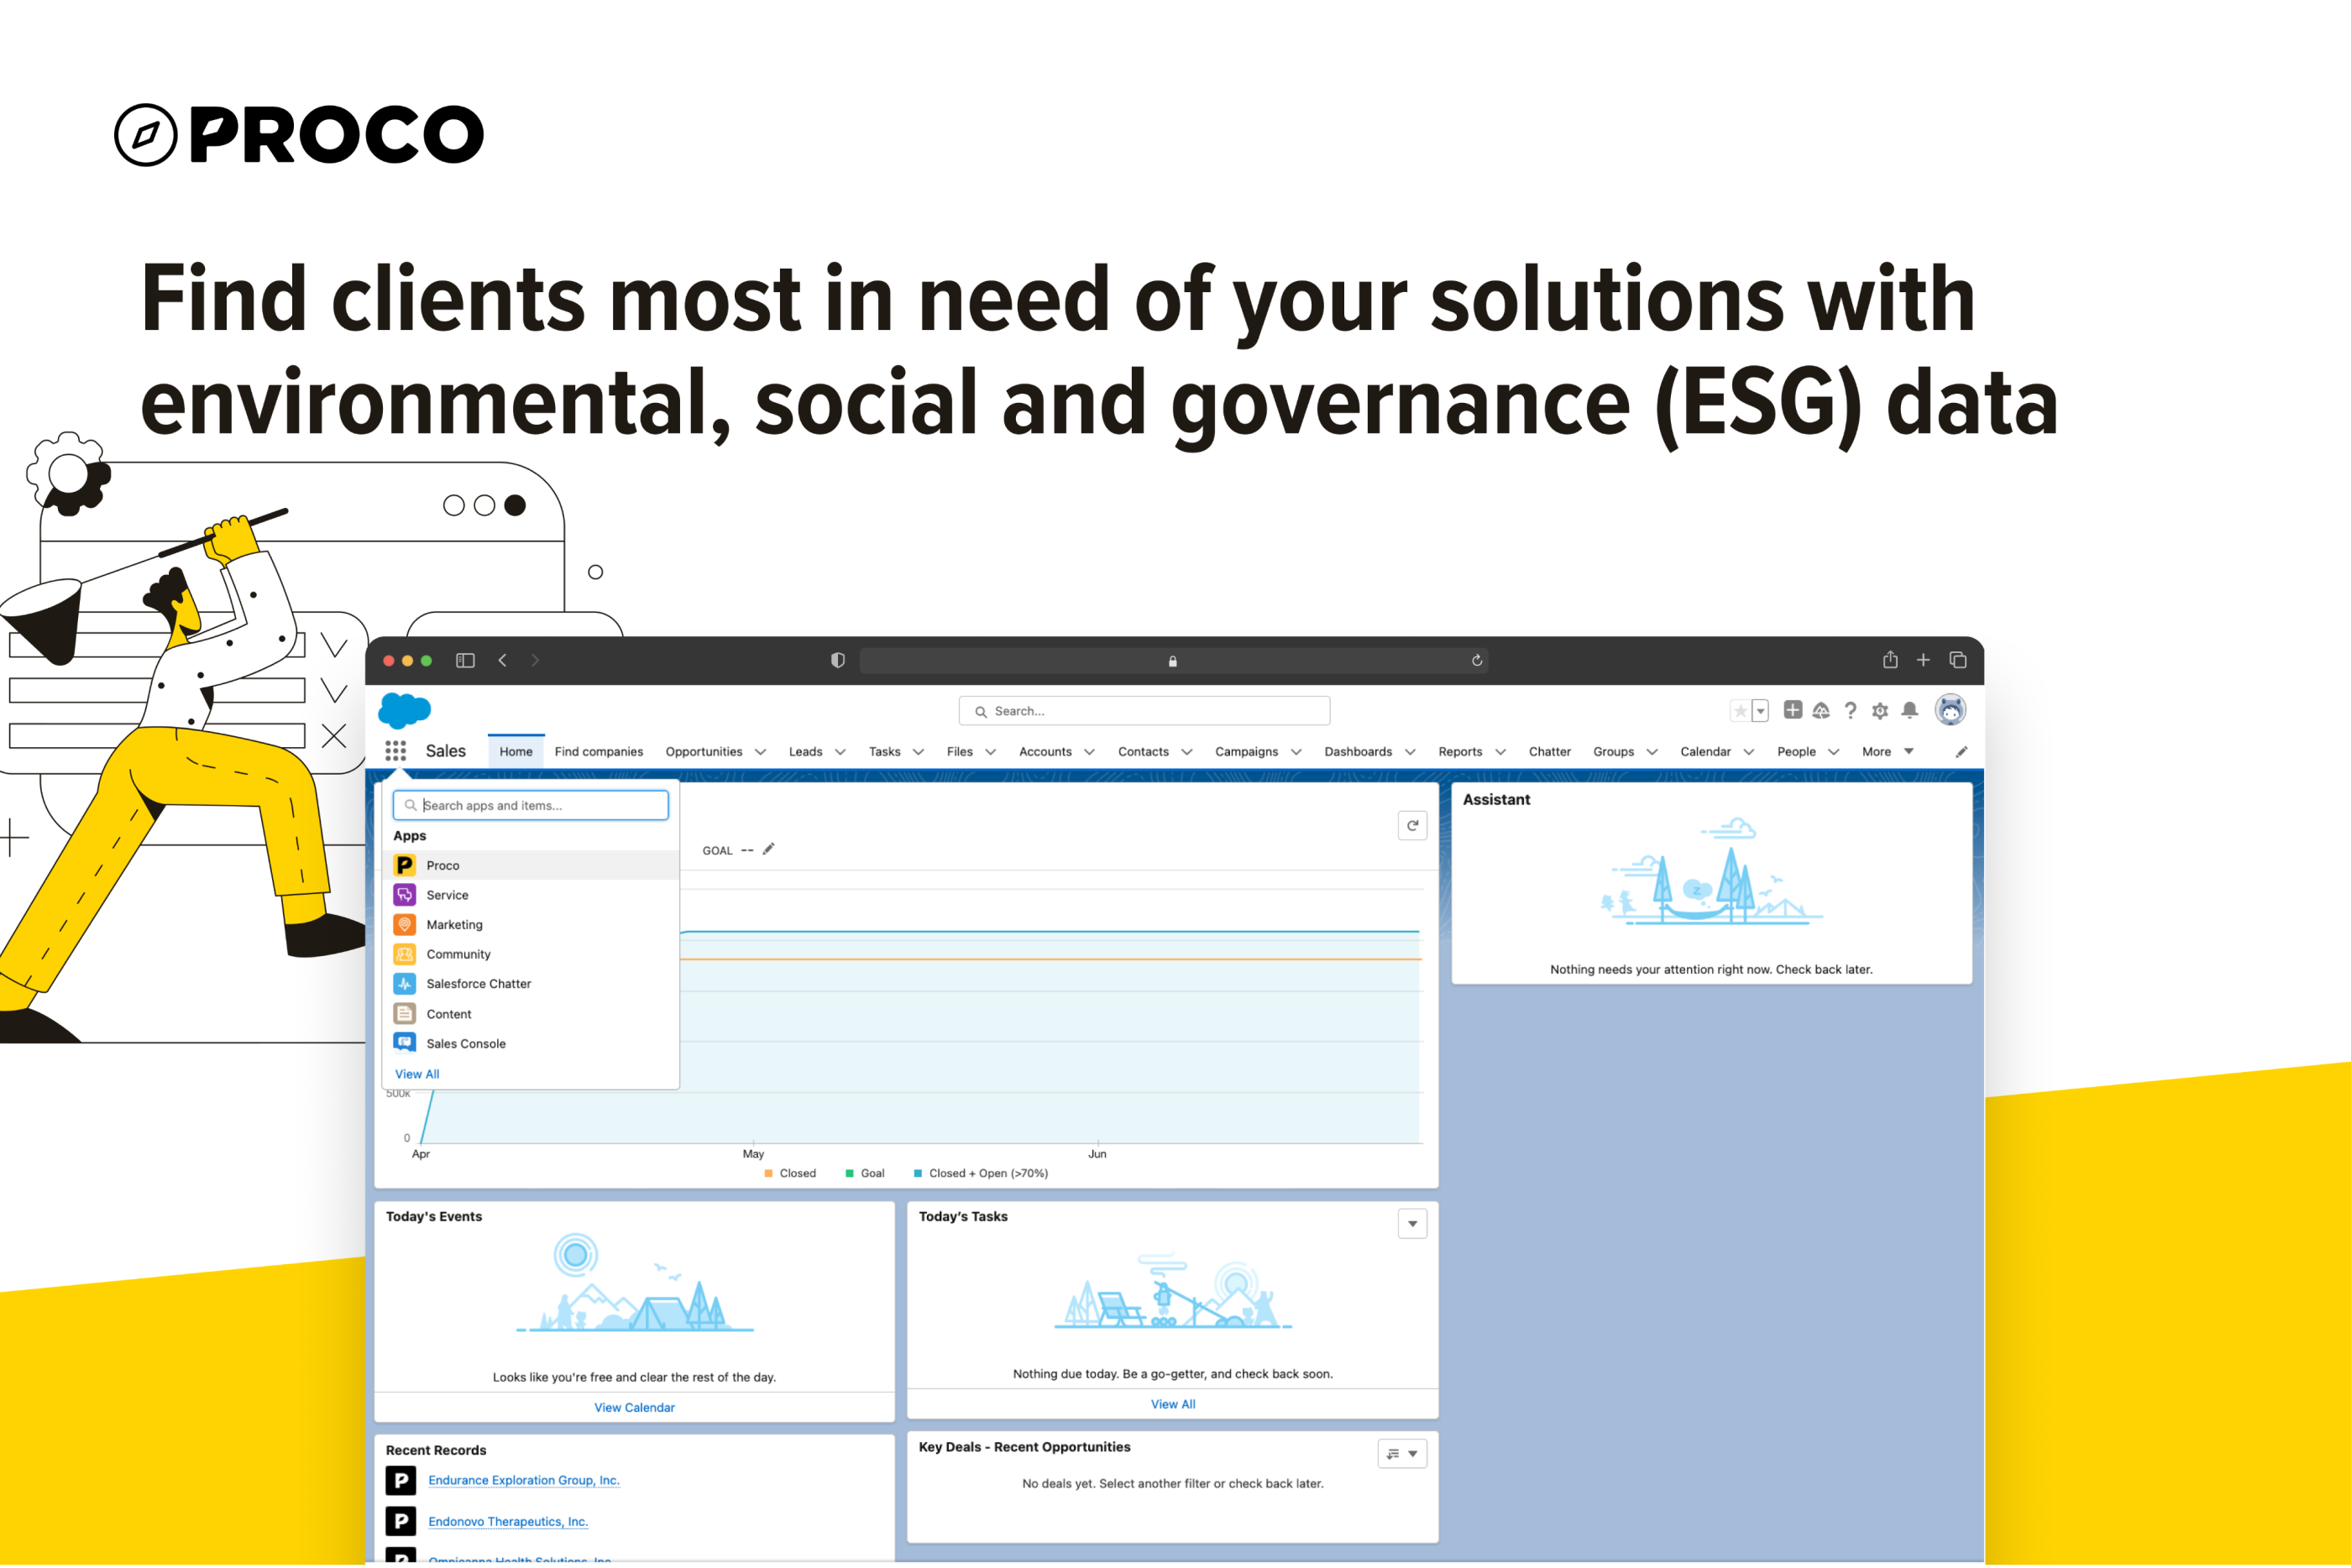Select the Salesforce Chatter app icon

click(405, 984)
